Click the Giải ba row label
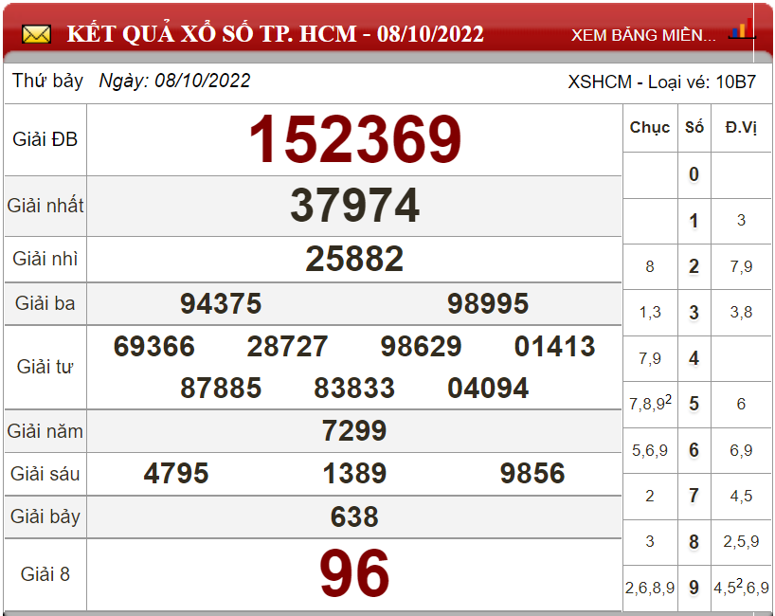The image size is (775, 616). coord(45,303)
